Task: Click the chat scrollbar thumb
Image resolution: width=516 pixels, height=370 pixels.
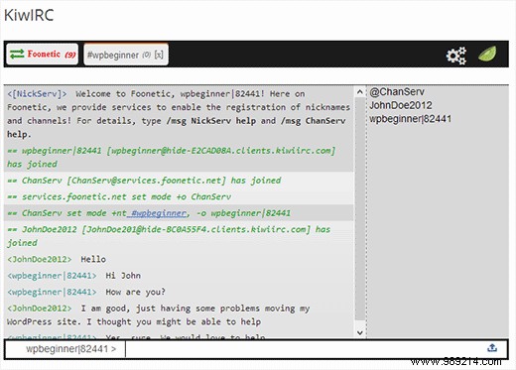Action: click(360, 209)
